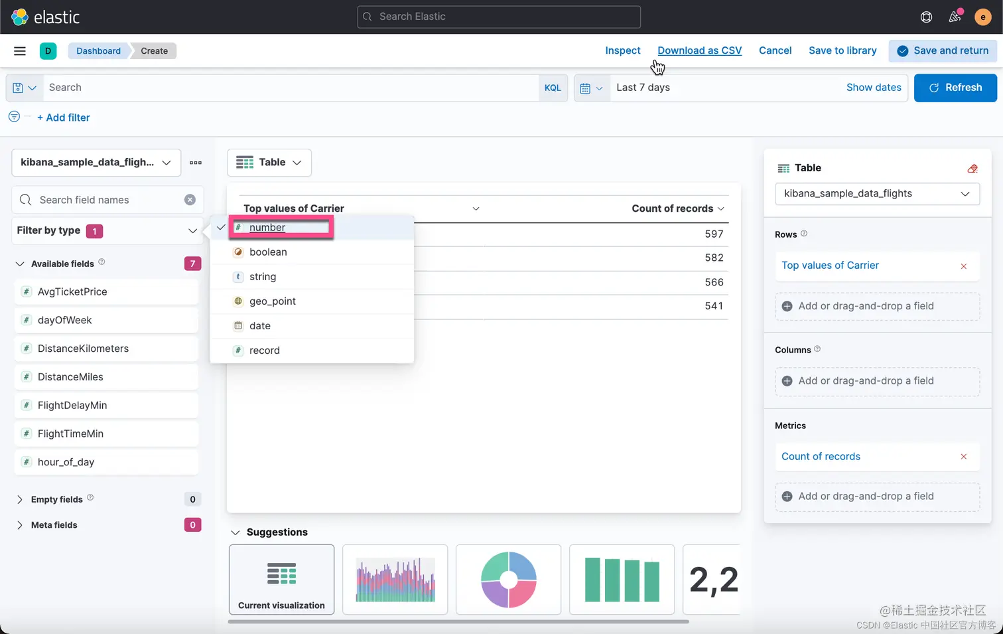Click the Refresh button
Viewport: 1003px width, 634px height.
pyautogui.click(x=955, y=88)
